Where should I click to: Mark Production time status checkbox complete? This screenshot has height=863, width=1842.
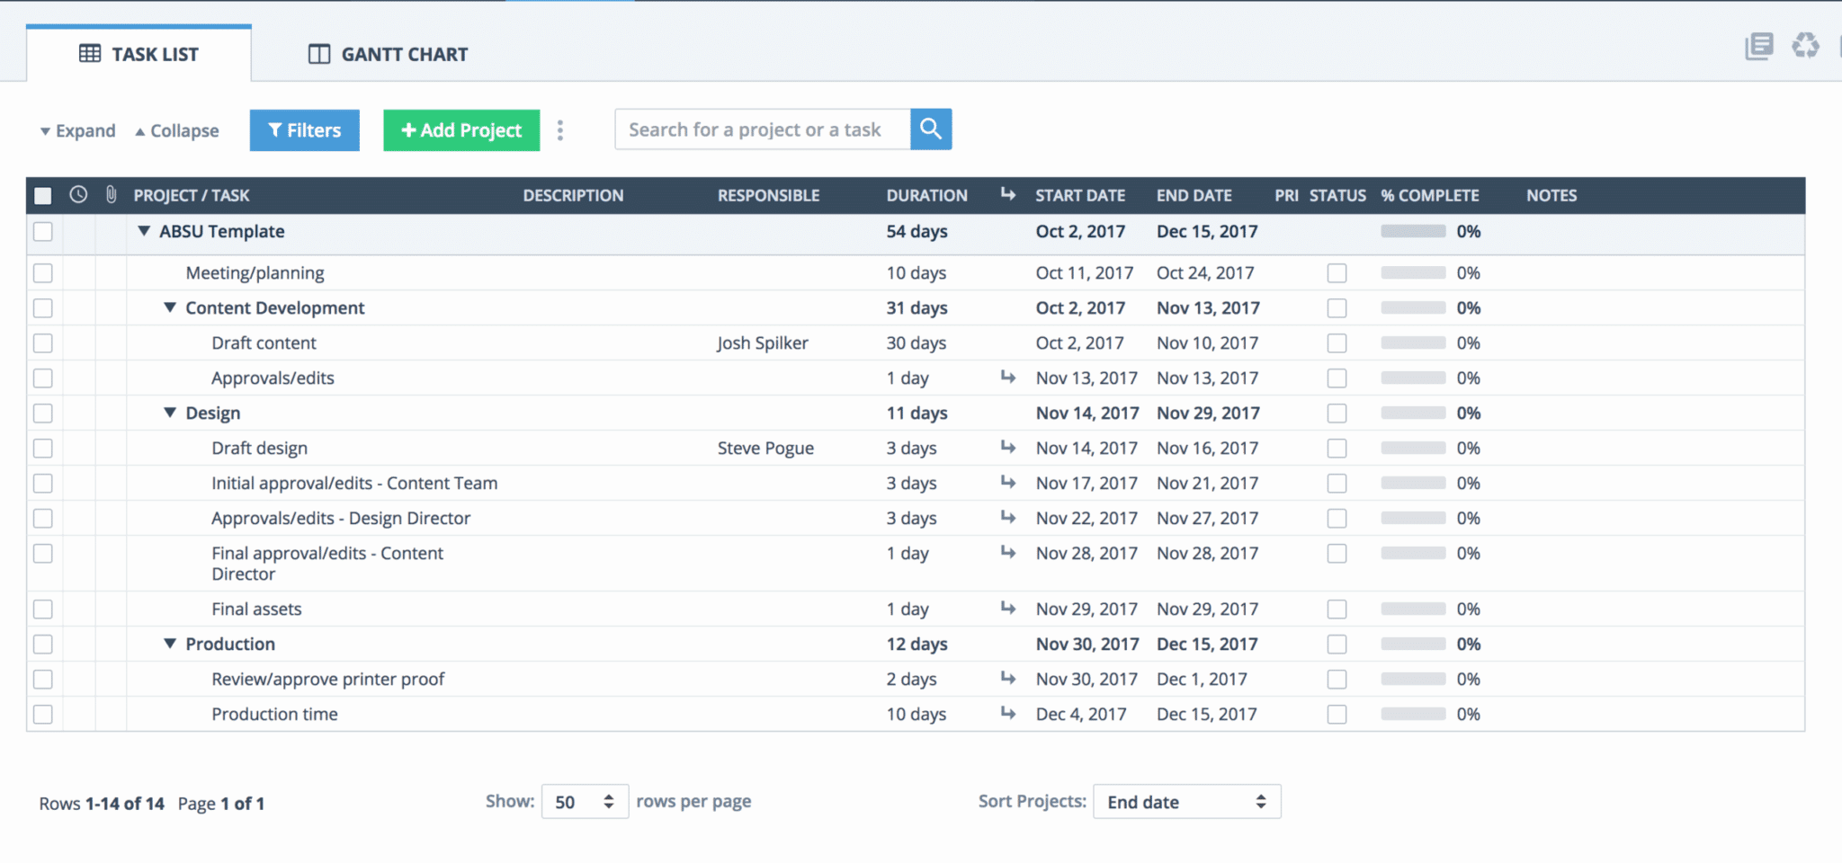[1337, 714]
